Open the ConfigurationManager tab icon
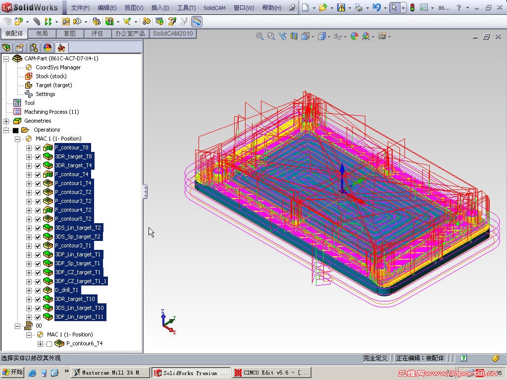507x380 pixels. pyautogui.click(x=34, y=48)
